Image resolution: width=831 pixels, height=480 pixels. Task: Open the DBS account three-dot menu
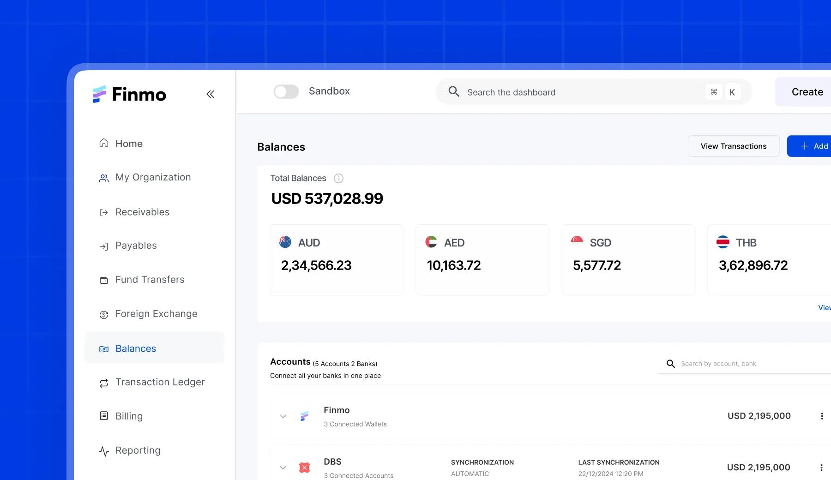click(822, 468)
